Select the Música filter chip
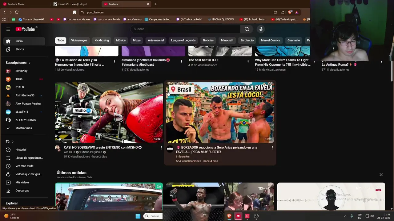 pyautogui.click(x=121, y=40)
